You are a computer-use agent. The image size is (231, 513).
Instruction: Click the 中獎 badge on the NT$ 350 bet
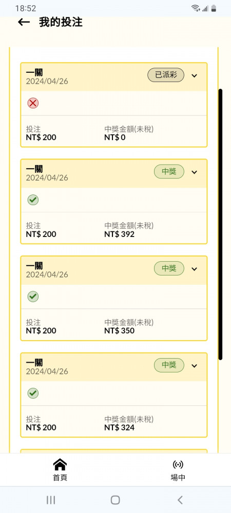[169, 269]
